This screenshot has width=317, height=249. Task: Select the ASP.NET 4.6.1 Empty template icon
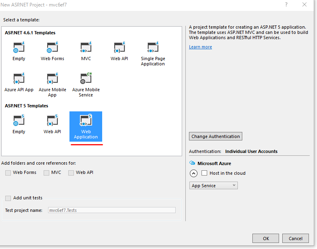click(x=19, y=47)
